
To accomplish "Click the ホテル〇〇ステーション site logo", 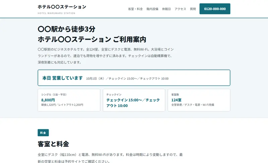I will (x=62, y=7).
